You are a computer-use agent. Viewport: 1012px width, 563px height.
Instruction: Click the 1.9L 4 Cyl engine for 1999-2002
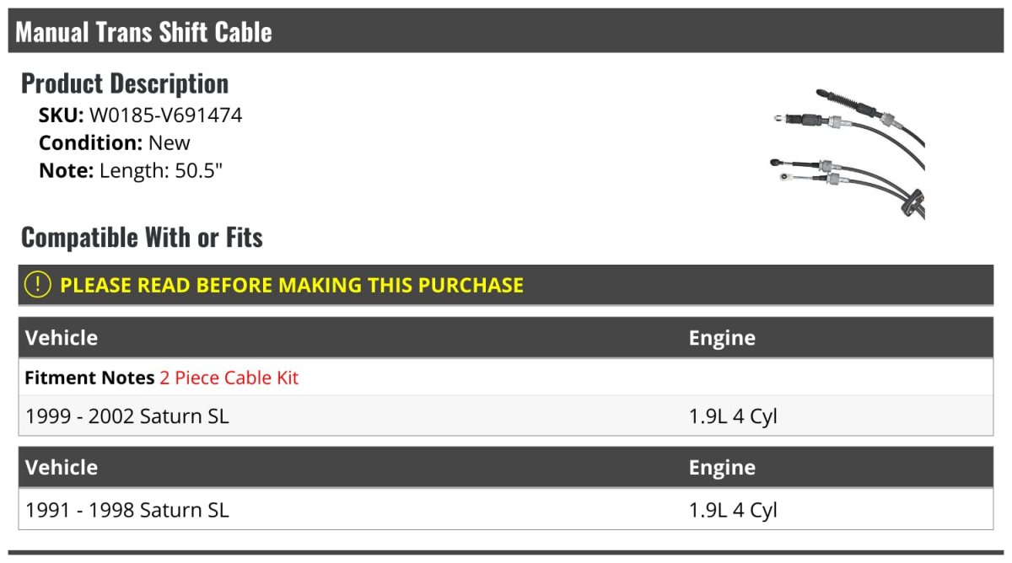(733, 416)
